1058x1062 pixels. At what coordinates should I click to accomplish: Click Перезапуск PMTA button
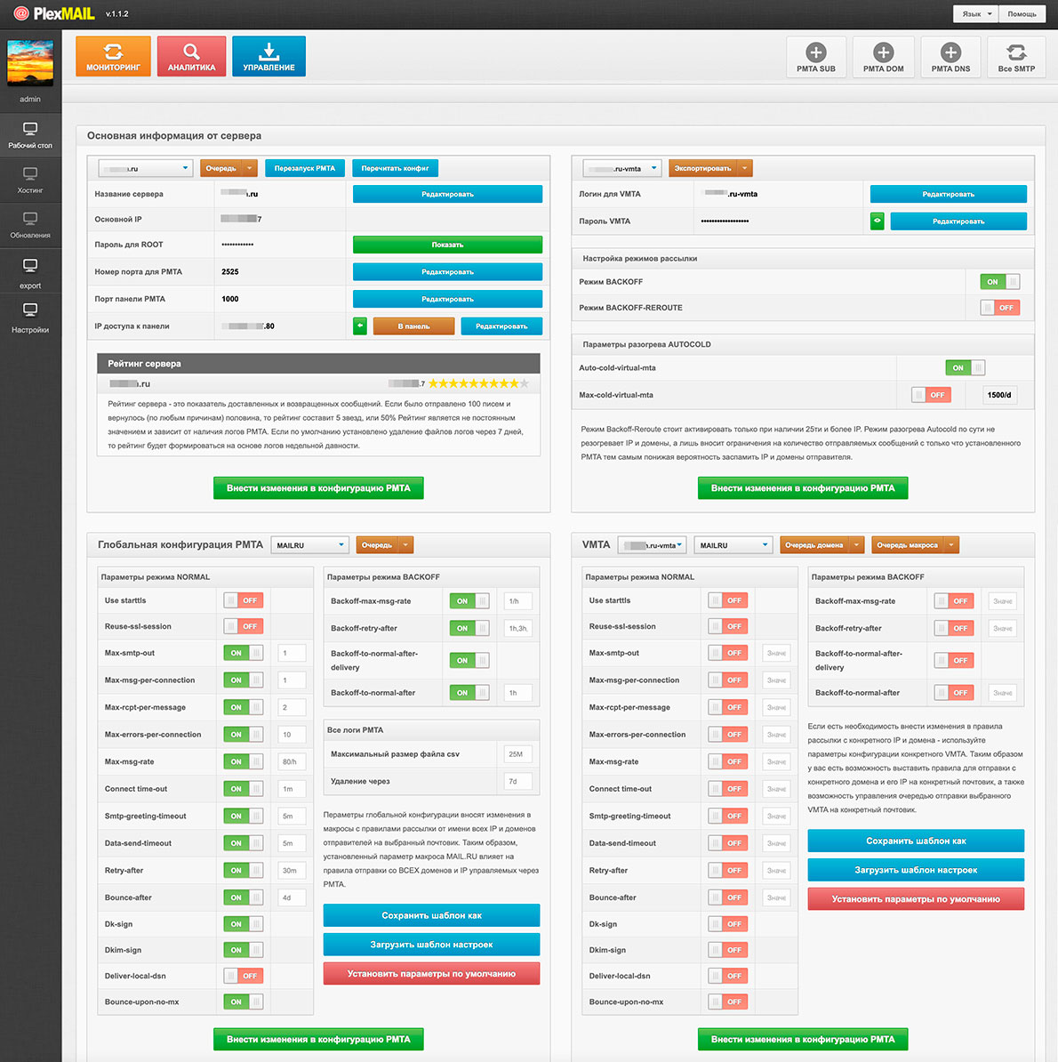click(x=305, y=168)
